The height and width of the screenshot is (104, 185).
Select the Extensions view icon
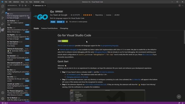[3, 30]
